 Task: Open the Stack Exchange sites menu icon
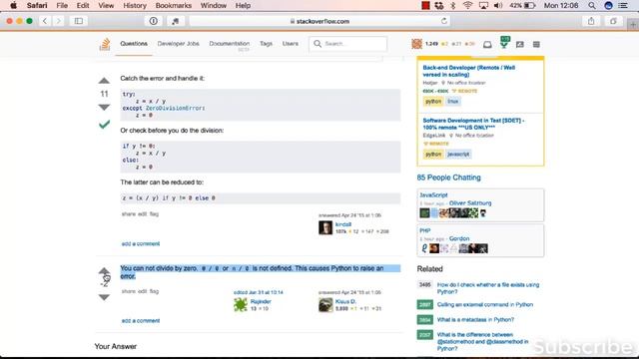pyautogui.click(x=536, y=44)
